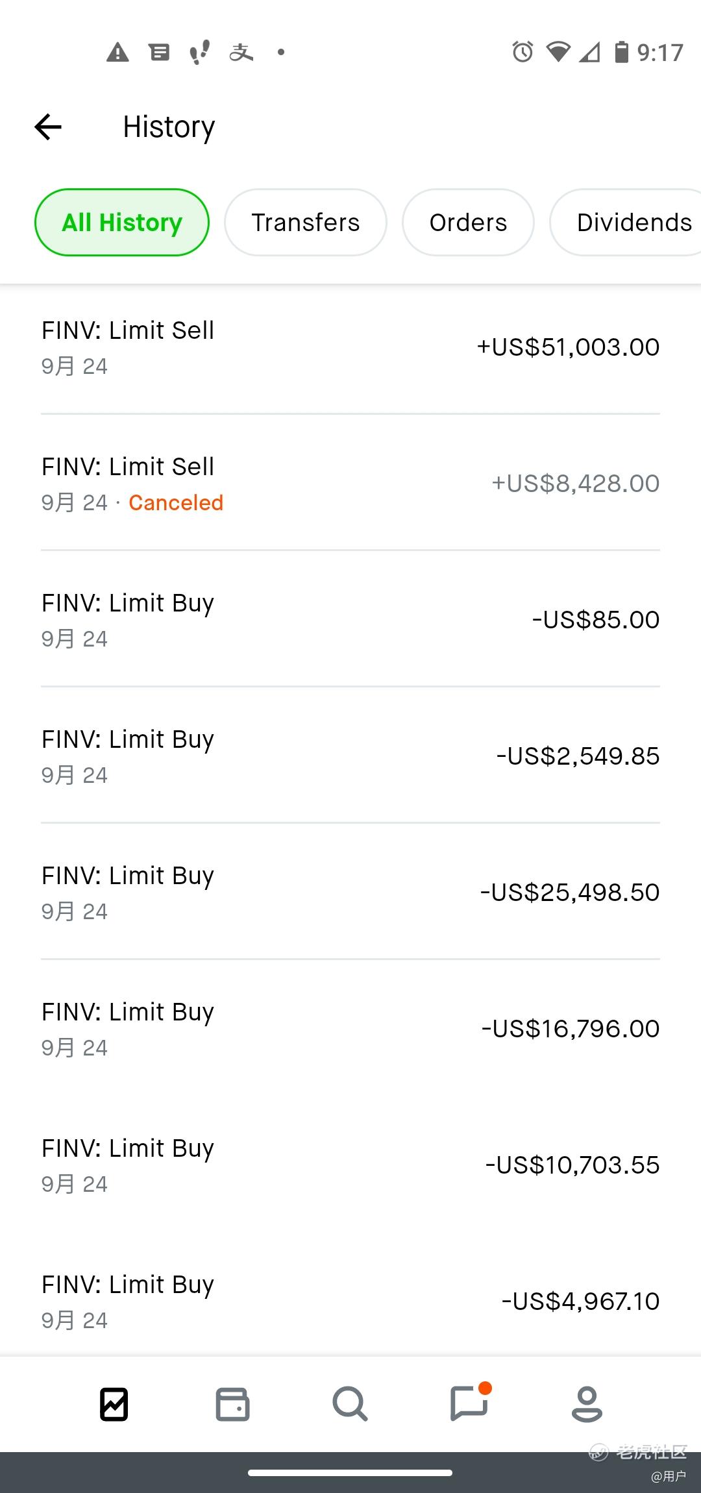Tap the battery status icon
The image size is (701, 1493).
pos(621,52)
